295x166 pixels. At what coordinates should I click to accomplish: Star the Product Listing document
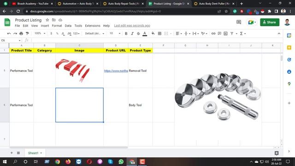47,20
